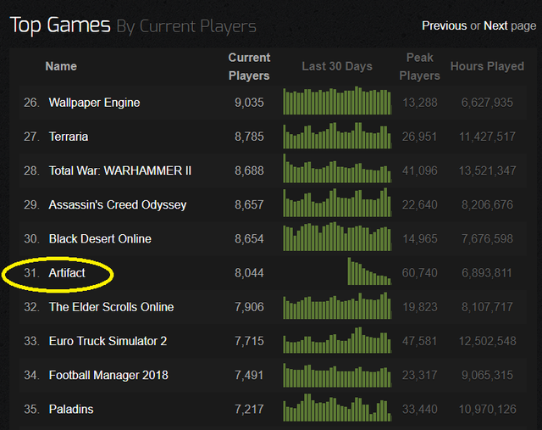Image resolution: width=542 pixels, height=430 pixels.
Task: Select Euro Truck Simulator 2
Action: [x=108, y=341]
